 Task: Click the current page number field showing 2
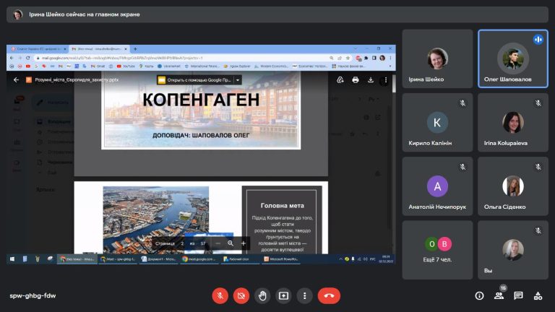182,243
